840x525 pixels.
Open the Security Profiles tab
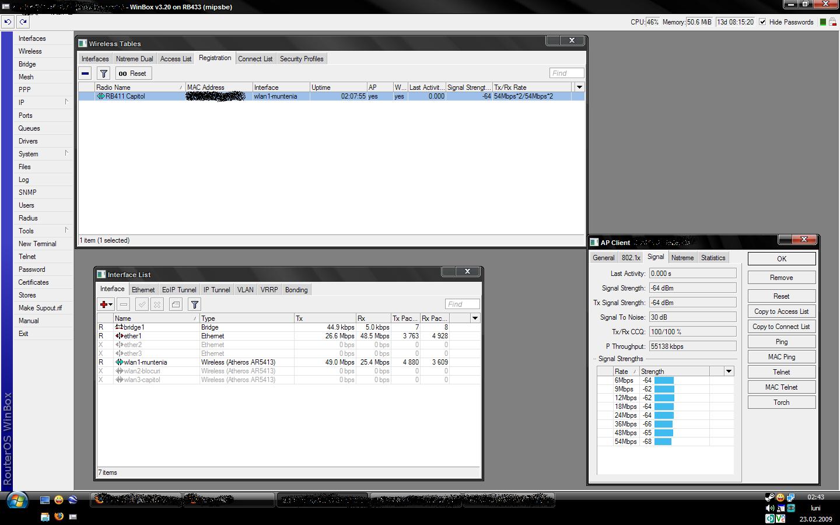[302, 59]
